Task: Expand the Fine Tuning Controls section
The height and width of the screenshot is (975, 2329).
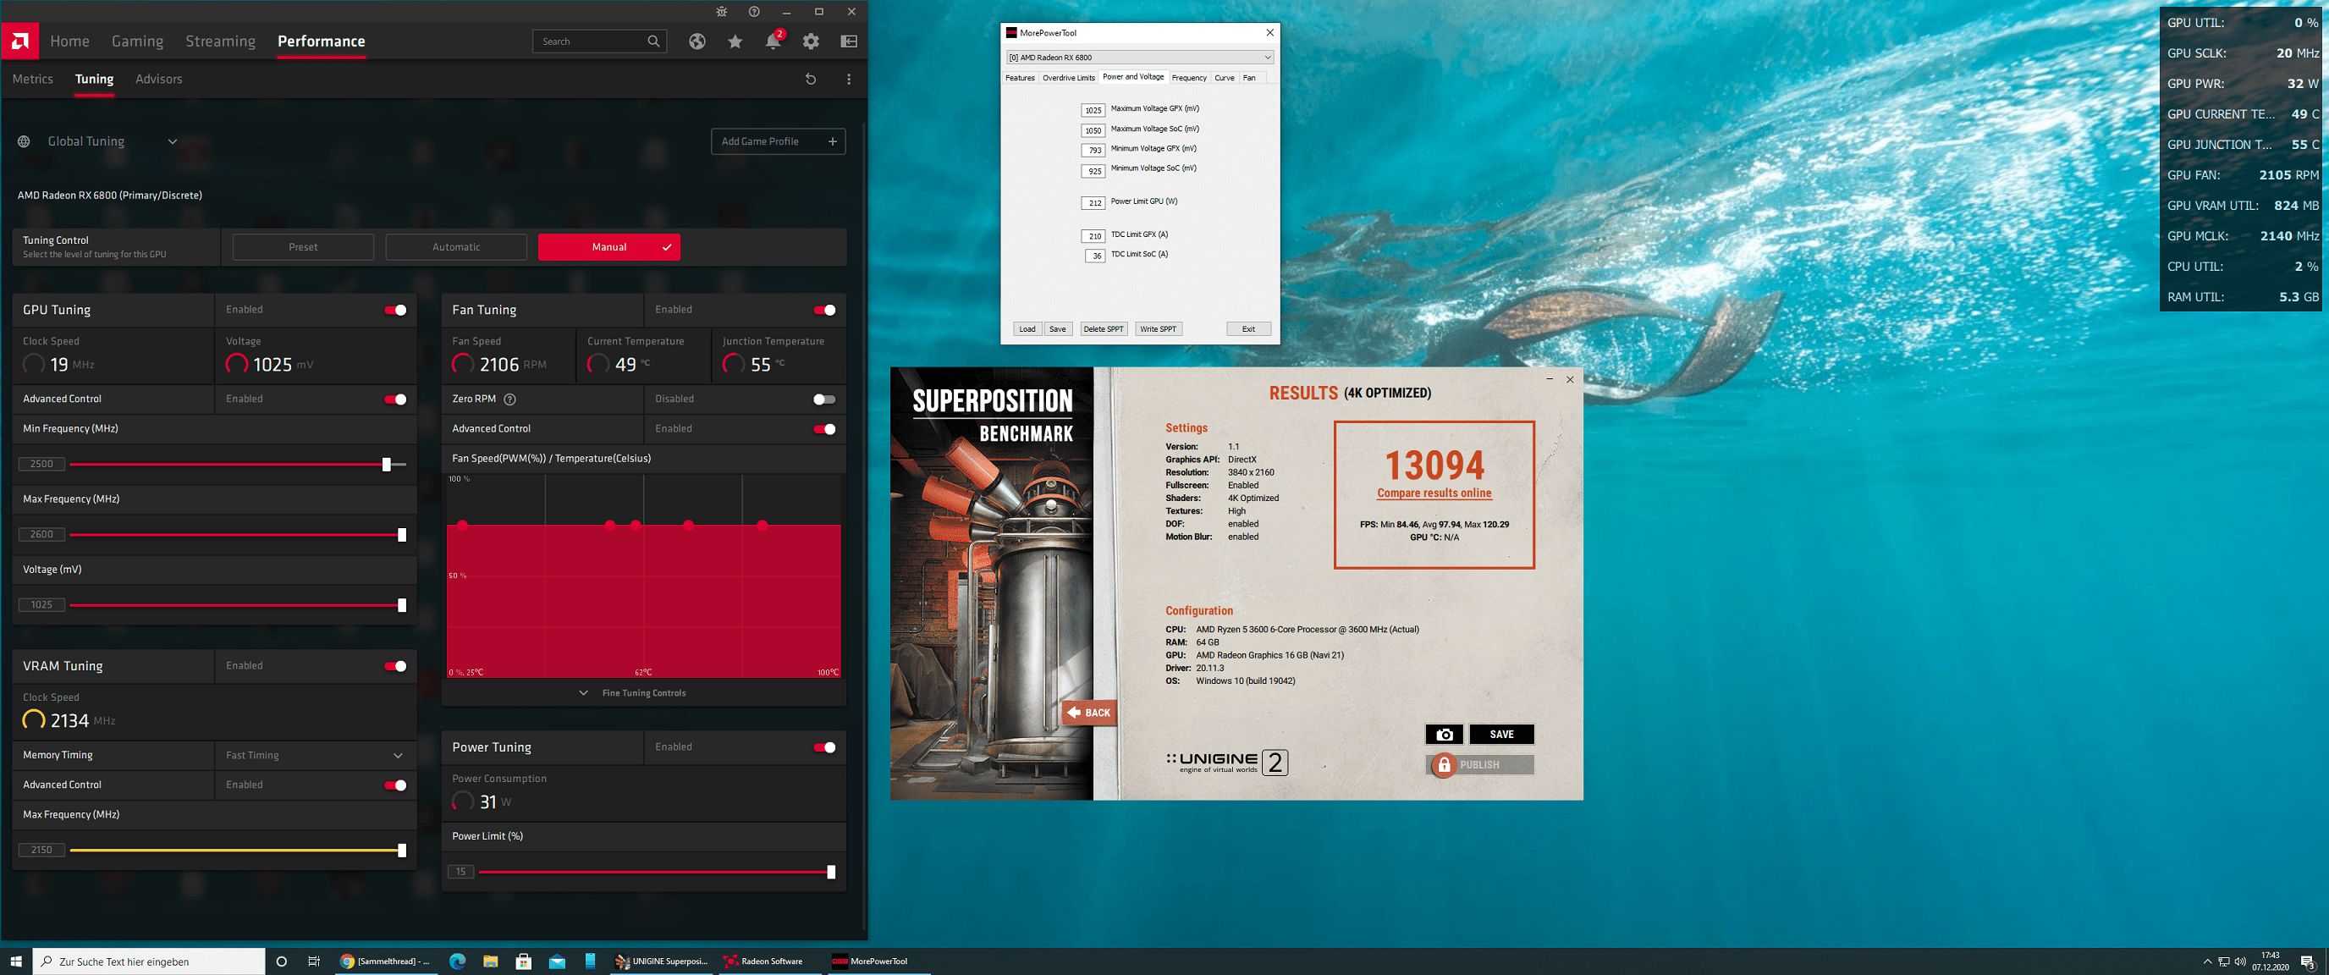Action: [x=645, y=692]
